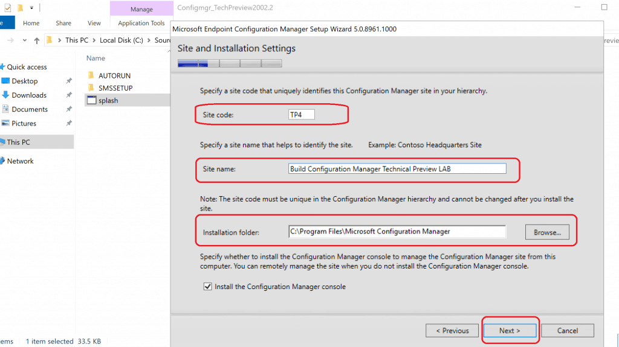Open the Application Tools ribbon tab
This screenshot has height=347, width=619.
(x=141, y=23)
